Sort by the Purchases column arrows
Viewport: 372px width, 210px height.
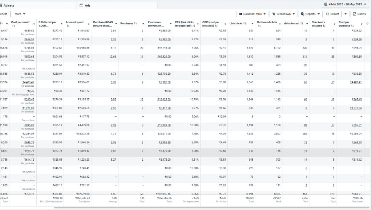pyautogui.click(x=135, y=24)
